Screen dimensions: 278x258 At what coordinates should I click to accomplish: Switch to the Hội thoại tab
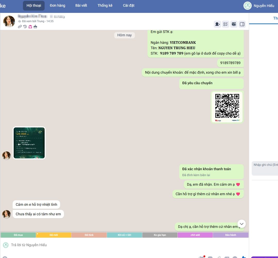click(x=34, y=6)
